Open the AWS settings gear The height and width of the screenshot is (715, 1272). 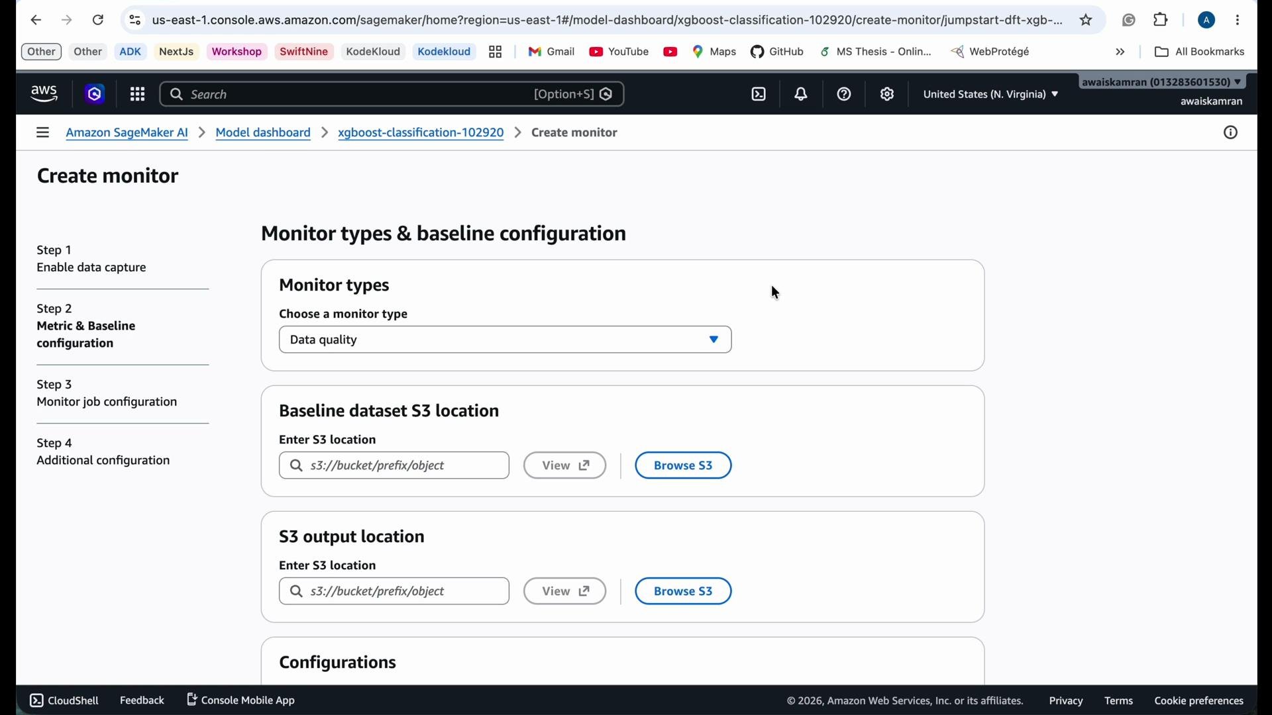coord(887,95)
